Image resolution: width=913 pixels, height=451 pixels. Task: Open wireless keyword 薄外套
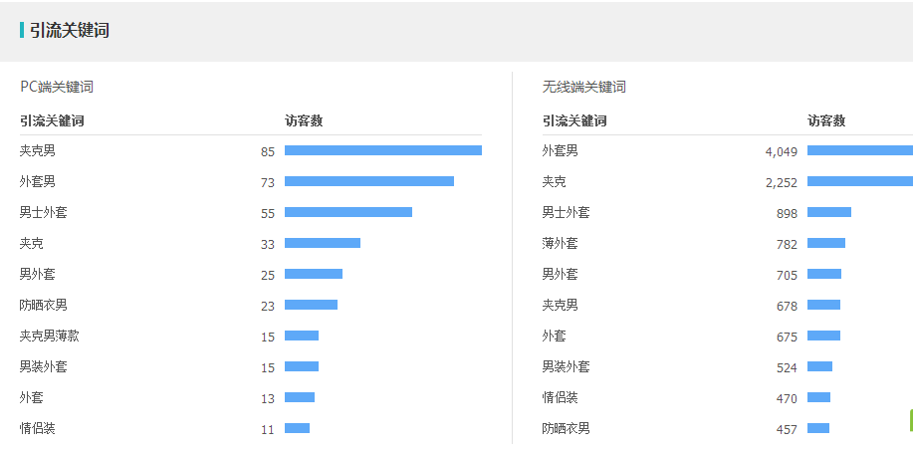561,244
